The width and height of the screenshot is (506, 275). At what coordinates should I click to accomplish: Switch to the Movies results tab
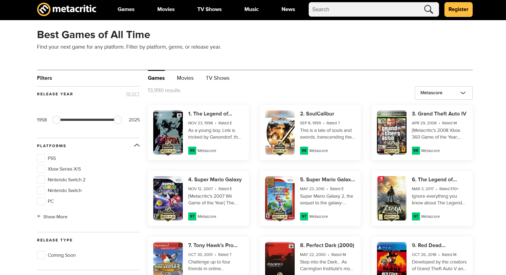[185, 78]
